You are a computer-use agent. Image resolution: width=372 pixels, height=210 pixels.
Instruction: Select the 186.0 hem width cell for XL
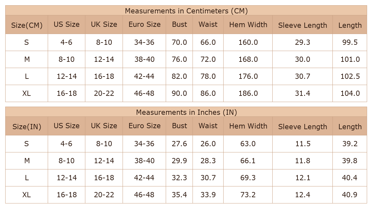tap(248, 93)
